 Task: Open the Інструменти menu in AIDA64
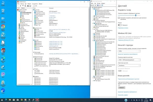coord(35,4)
